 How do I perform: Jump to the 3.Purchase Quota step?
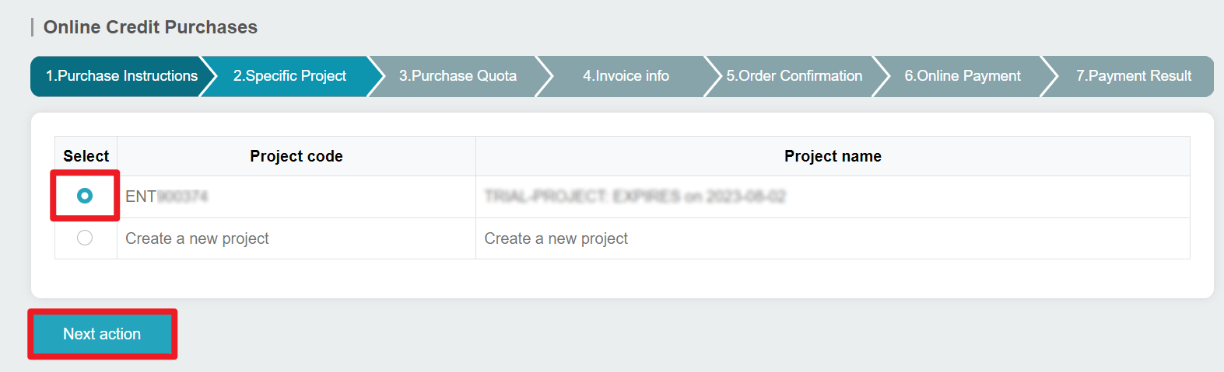pyautogui.click(x=458, y=76)
